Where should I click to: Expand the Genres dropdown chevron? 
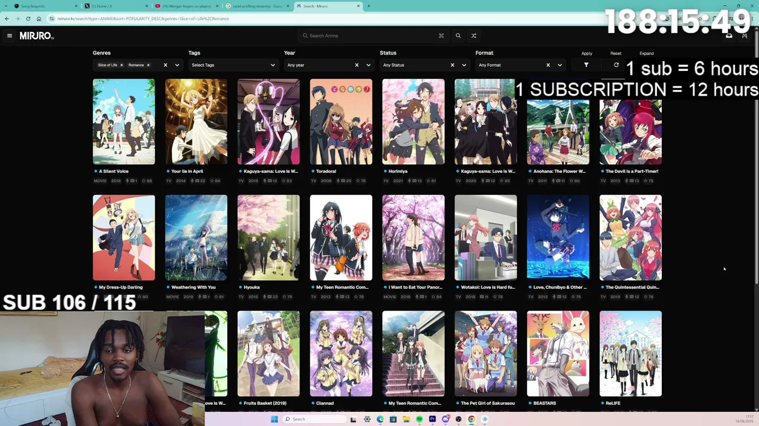(x=177, y=65)
